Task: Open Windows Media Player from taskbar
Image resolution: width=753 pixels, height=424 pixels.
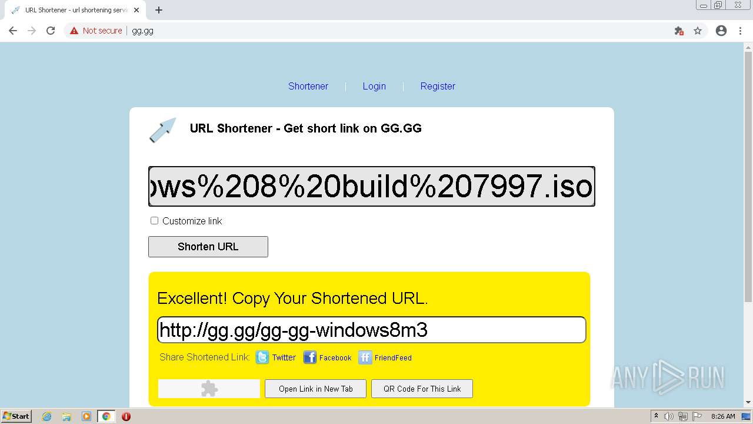Action: tap(86, 416)
